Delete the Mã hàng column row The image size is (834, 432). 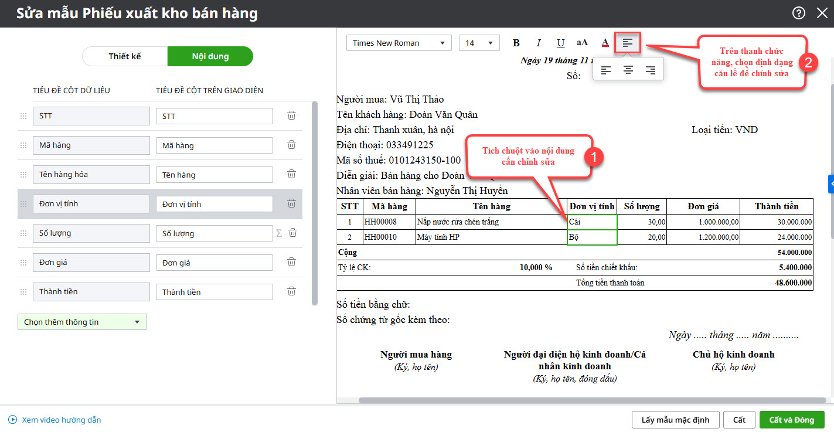[291, 145]
